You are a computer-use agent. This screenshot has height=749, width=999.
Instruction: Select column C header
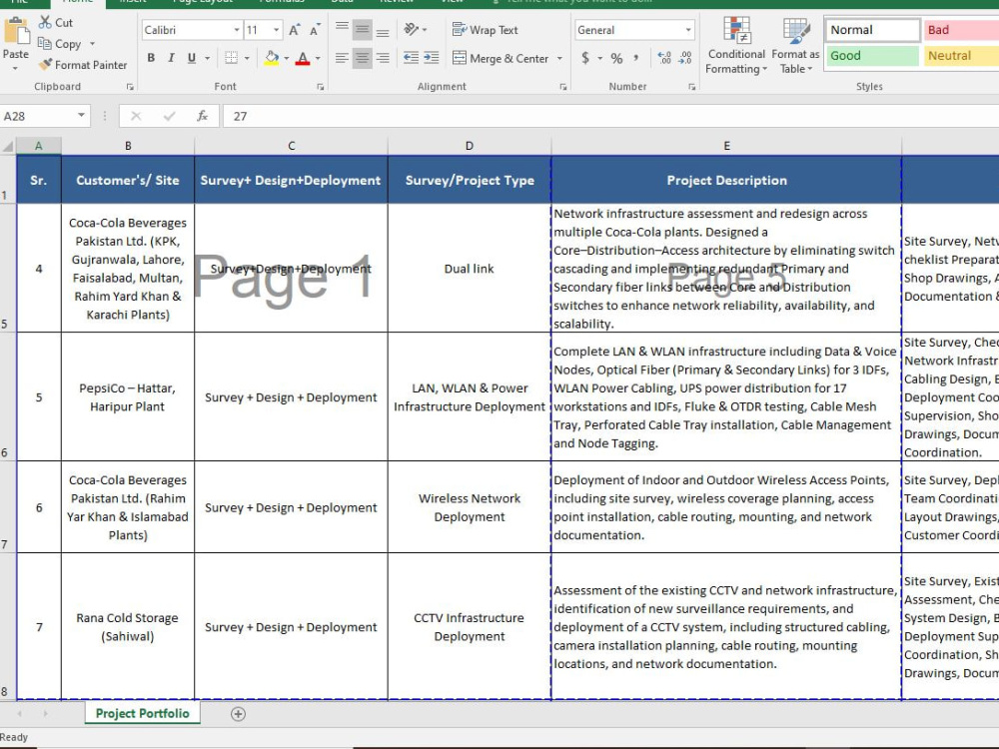(291, 146)
